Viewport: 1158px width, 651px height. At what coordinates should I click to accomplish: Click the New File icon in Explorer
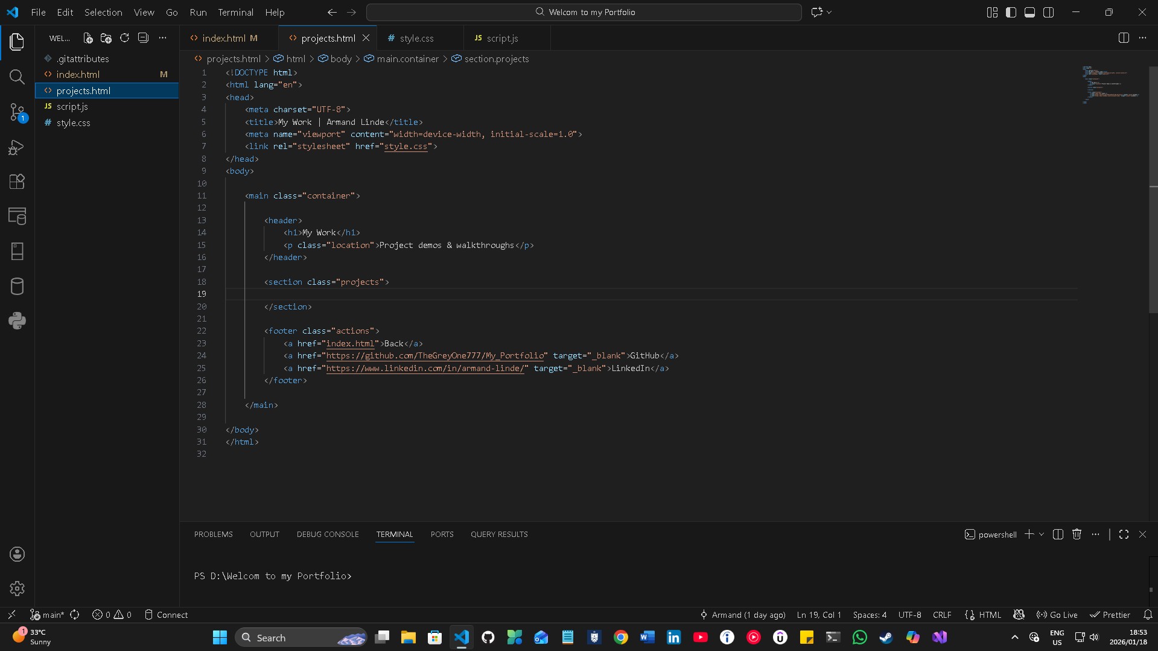tap(87, 37)
